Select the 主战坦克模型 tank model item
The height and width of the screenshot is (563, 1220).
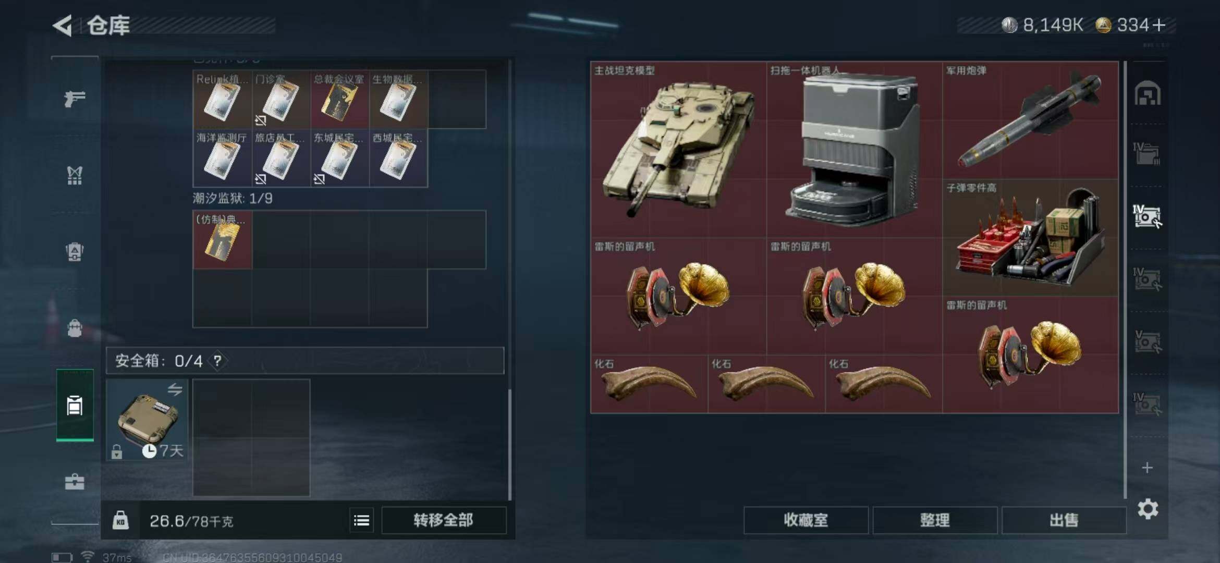click(678, 150)
